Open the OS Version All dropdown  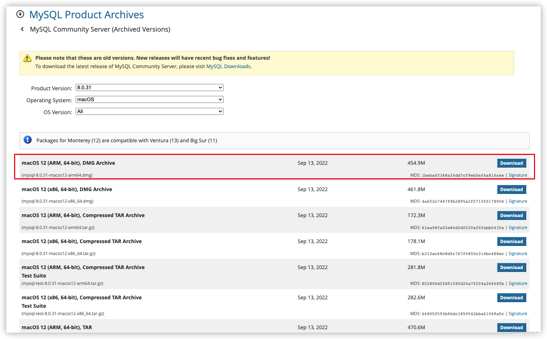(150, 111)
